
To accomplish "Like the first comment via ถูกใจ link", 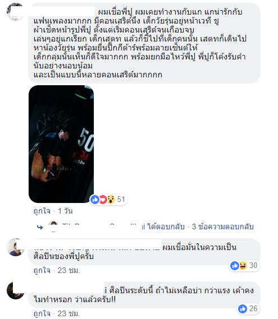I will [42, 211].
